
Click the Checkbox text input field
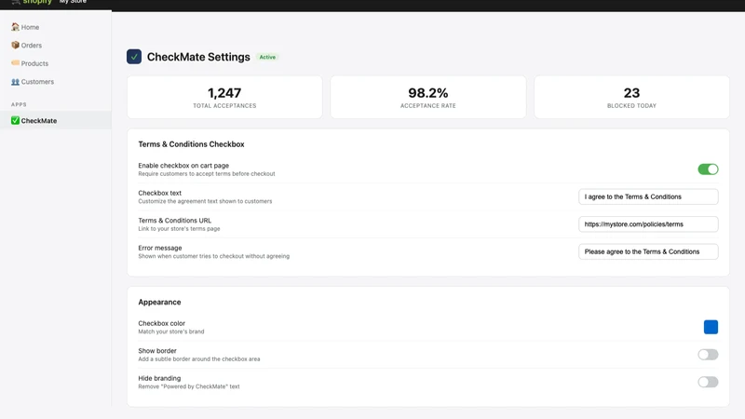click(648, 196)
